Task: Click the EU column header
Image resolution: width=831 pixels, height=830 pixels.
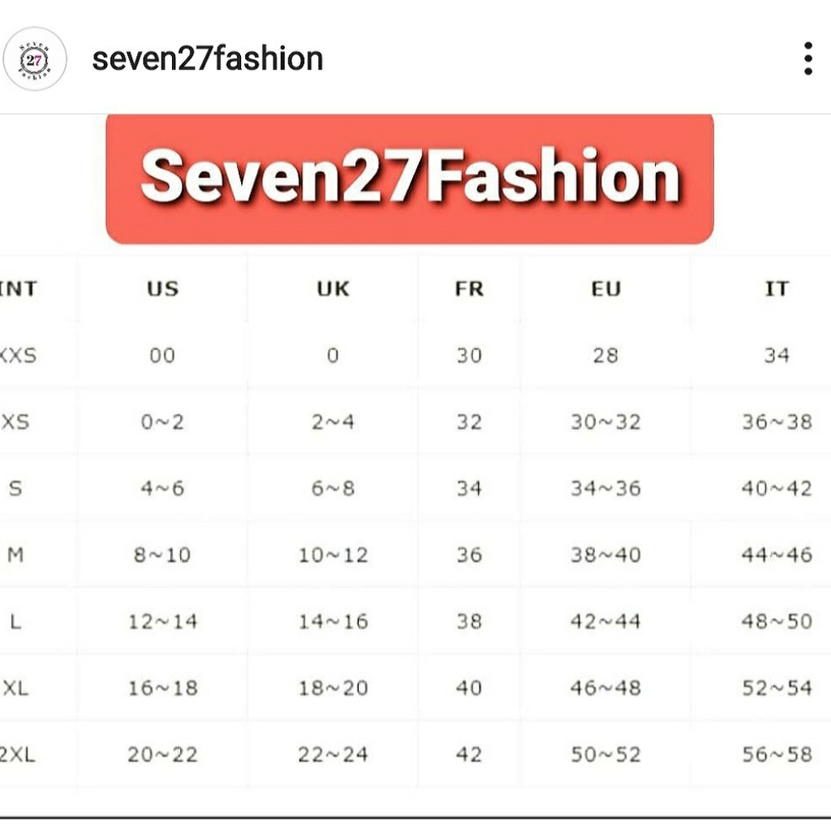Action: click(606, 289)
